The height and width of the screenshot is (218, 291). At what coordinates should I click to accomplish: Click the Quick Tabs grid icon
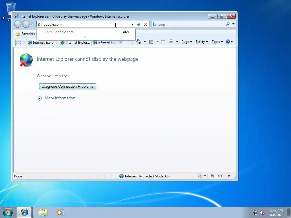(18, 43)
